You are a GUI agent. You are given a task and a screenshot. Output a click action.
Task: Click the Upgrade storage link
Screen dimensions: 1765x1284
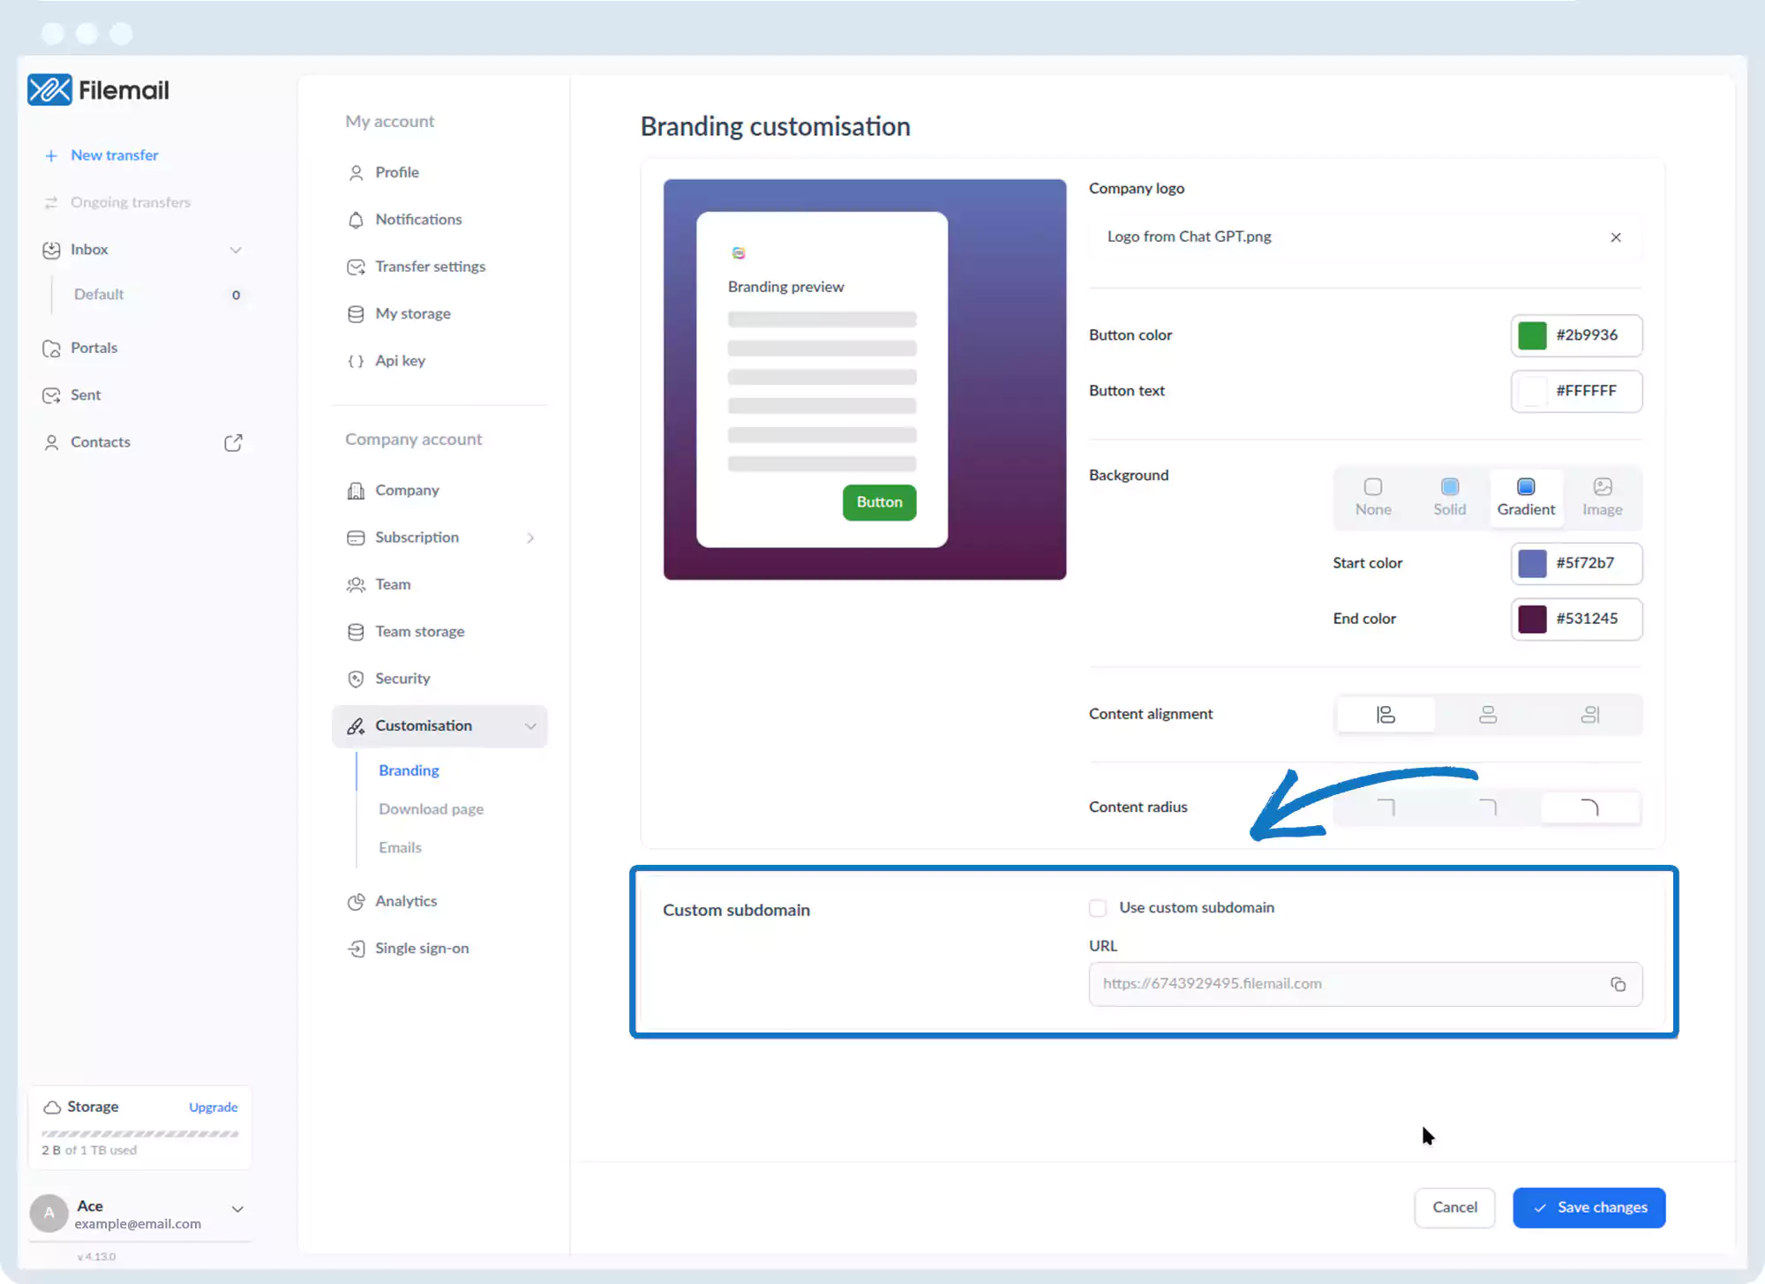pyautogui.click(x=213, y=1107)
